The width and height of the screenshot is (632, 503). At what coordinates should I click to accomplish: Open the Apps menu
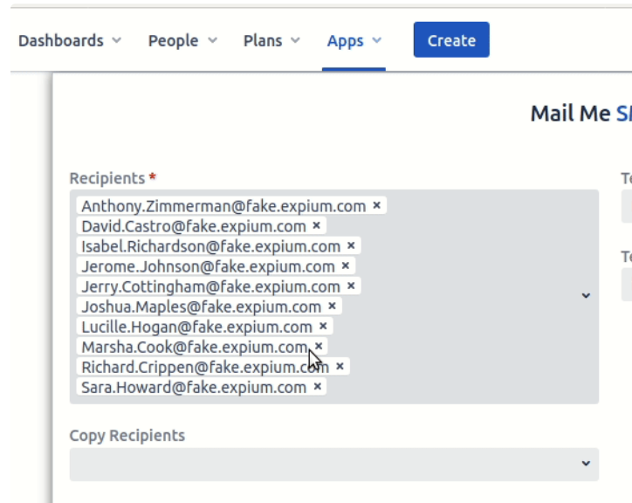[354, 41]
